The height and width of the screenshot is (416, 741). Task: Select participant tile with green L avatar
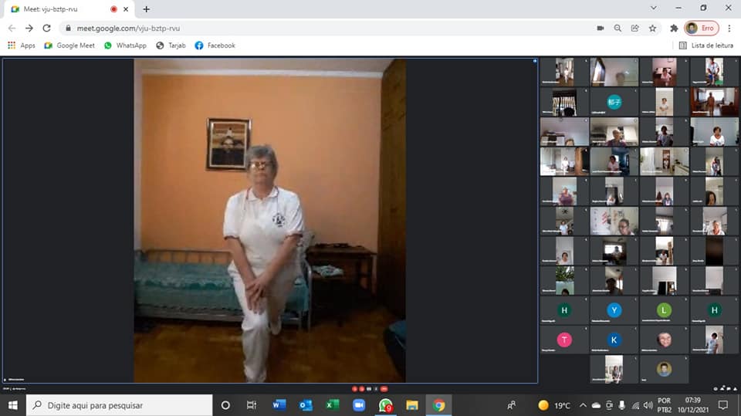coord(664,310)
